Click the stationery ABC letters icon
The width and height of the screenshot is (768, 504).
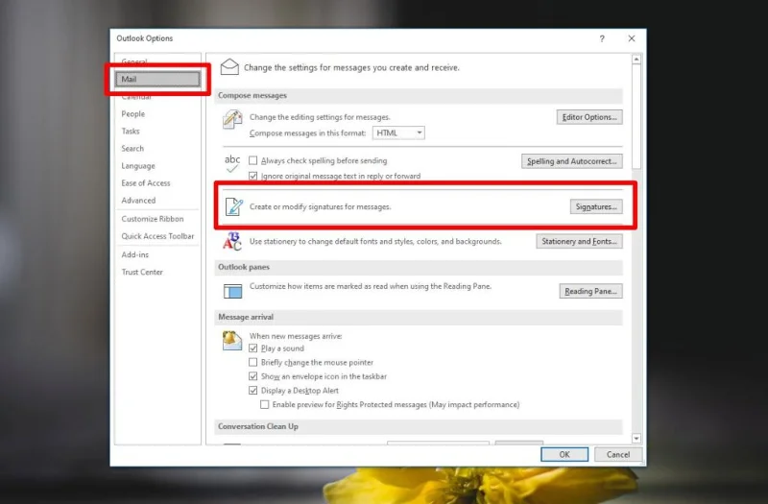232,241
